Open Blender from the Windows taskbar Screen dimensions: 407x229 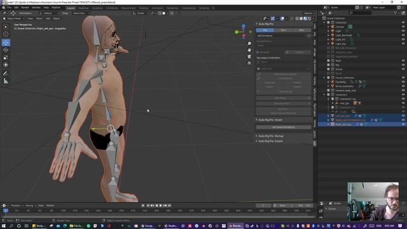(x=236, y=226)
